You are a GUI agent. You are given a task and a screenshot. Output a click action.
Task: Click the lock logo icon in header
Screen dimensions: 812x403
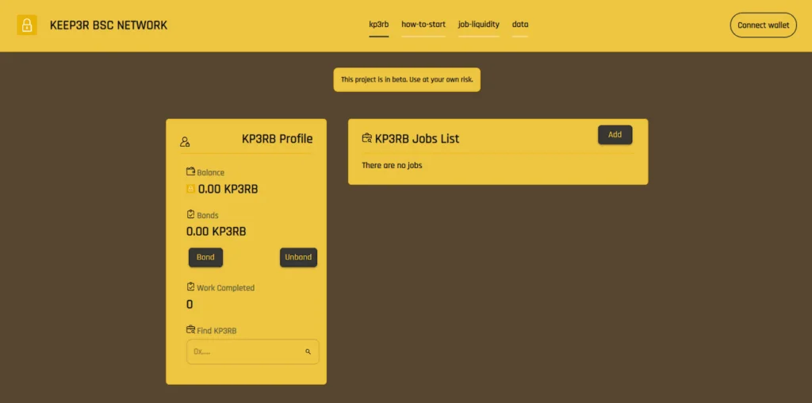(x=27, y=25)
